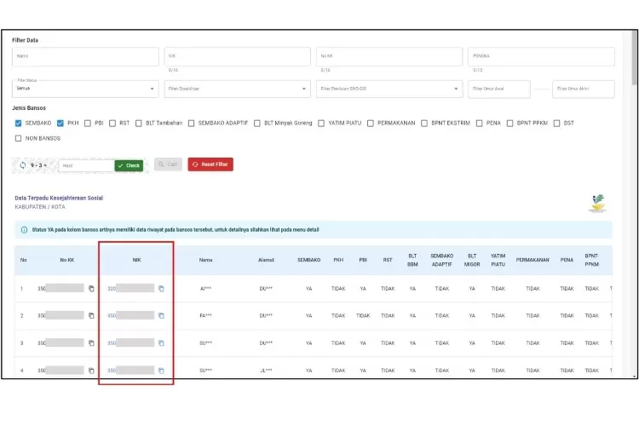Click the red Reset Filter button
Viewport: 639px width, 426px height.
[x=210, y=164]
